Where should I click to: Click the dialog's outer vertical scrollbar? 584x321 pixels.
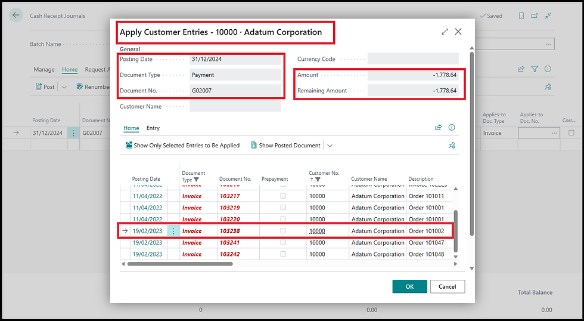click(472, 144)
